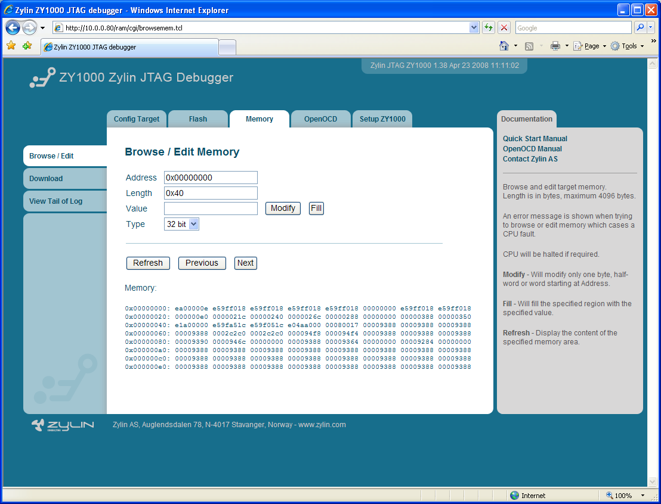Open the search provider dropdown arrow
The image size is (661, 504).
click(650, 28)
